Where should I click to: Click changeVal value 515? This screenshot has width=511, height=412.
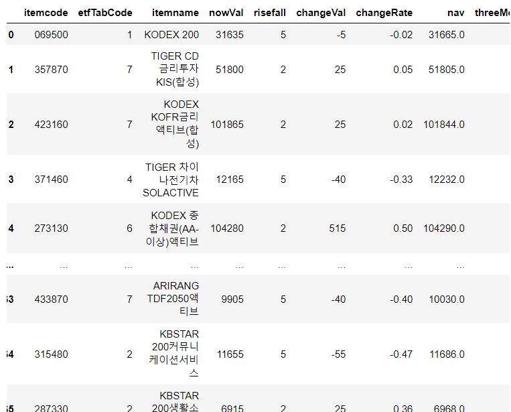[x=338, y=228]
